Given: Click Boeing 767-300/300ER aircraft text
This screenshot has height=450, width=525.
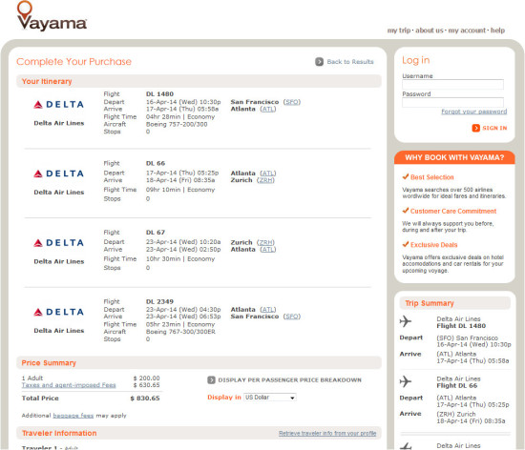Looking at the screenshot, I should [180, 332].
